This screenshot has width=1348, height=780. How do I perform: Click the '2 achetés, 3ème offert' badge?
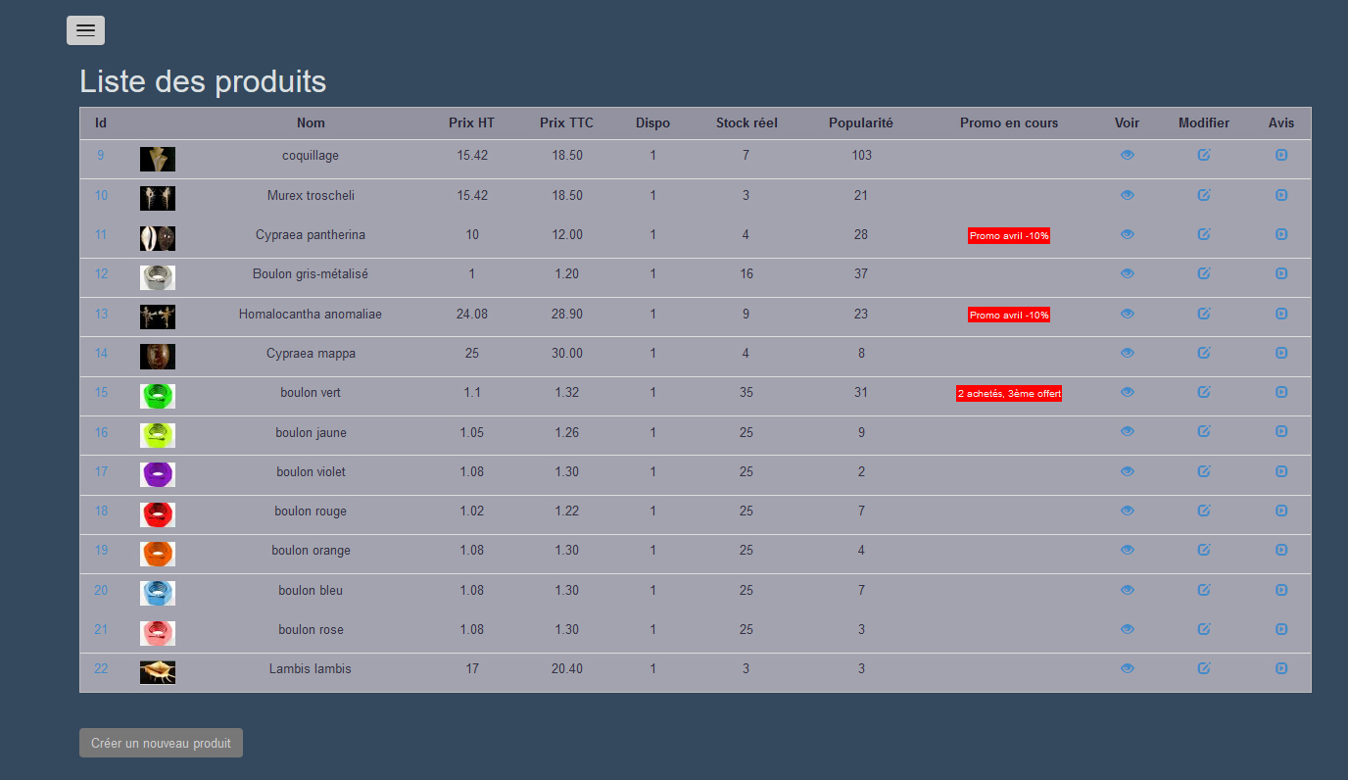(x=1009, y=393)
